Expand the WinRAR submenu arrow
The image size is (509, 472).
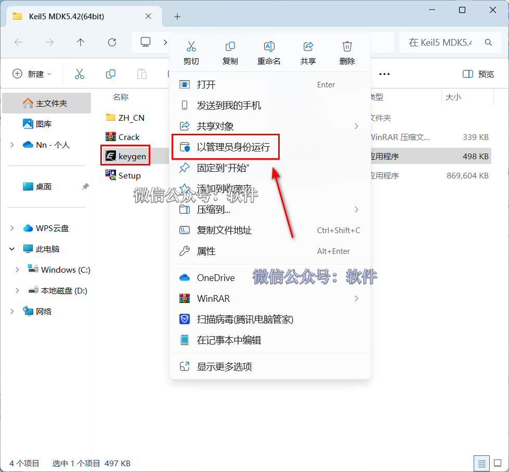(357, 299)
